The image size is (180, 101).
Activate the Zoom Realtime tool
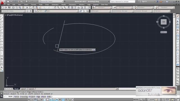tap(58, 8)
